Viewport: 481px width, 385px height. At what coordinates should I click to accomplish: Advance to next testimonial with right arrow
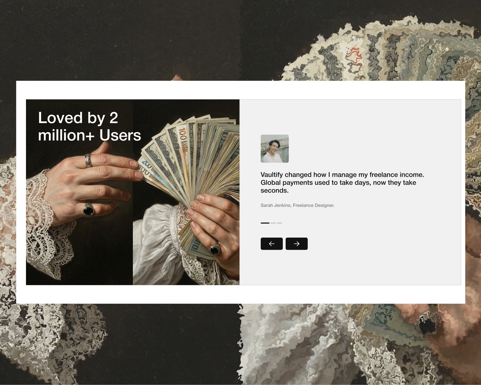click(296, 244)
